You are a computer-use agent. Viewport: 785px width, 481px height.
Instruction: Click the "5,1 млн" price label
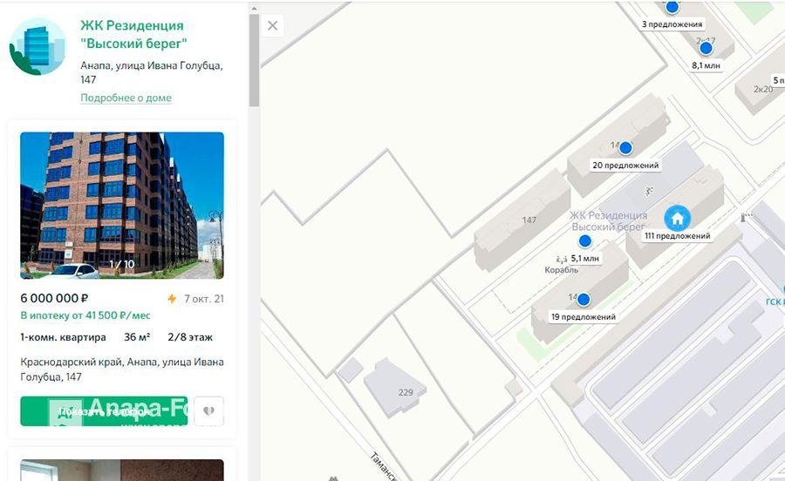tap(585, 259)
